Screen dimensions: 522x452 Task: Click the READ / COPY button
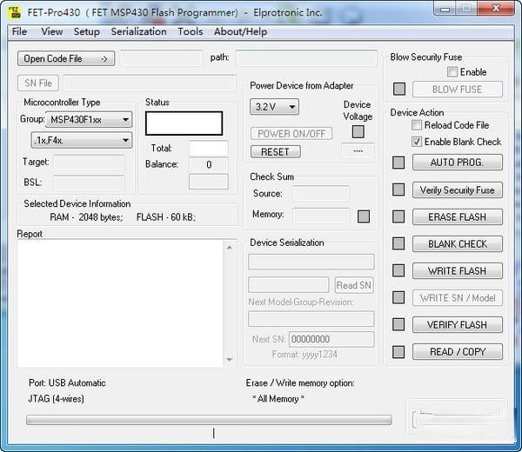point(457,351)
